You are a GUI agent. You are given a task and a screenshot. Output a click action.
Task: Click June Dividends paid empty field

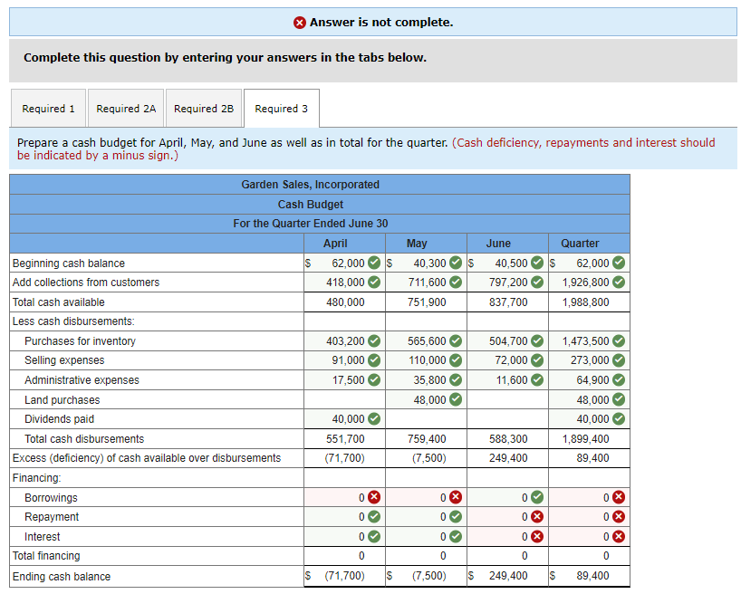(x=507, y=418)
